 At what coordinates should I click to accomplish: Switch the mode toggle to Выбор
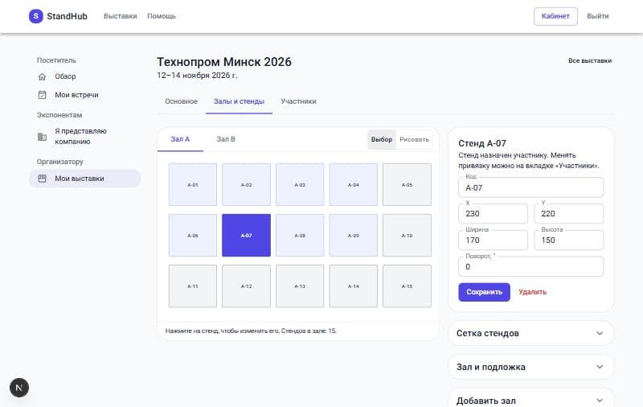(x=381, y=139)
